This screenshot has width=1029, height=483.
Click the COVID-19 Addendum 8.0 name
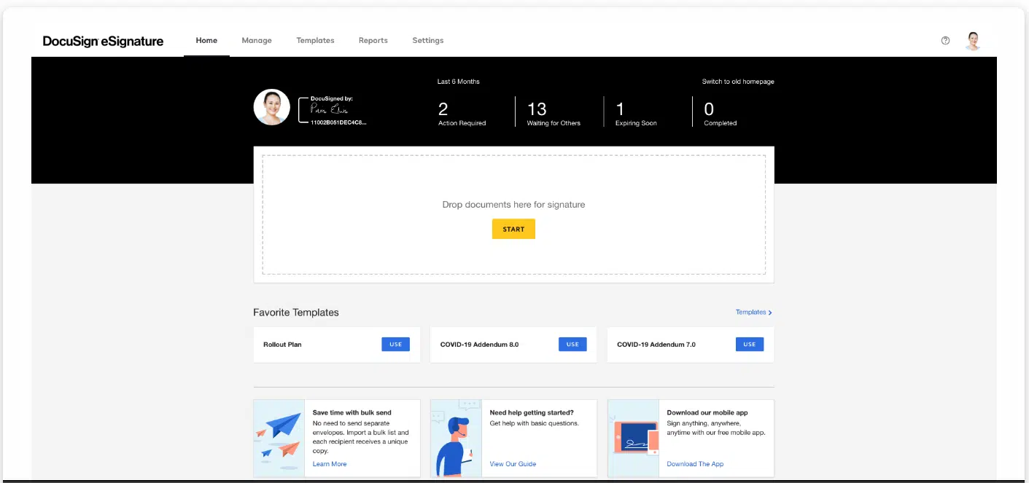point(479,345)
